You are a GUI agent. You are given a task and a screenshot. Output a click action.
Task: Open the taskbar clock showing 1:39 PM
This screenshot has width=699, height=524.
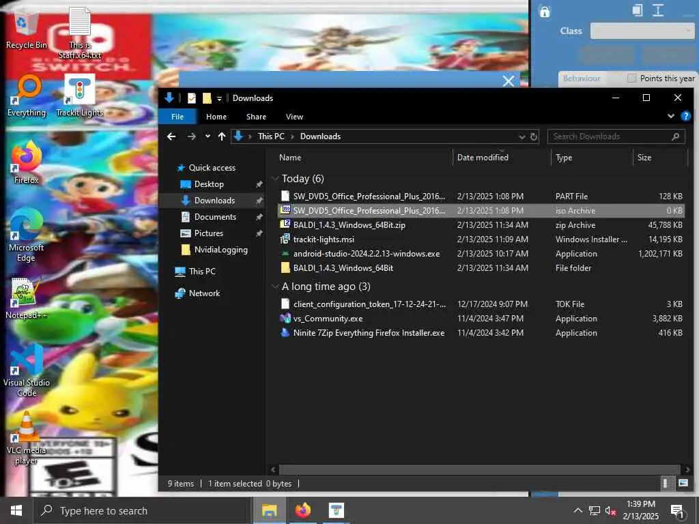(x=640, y=510)
